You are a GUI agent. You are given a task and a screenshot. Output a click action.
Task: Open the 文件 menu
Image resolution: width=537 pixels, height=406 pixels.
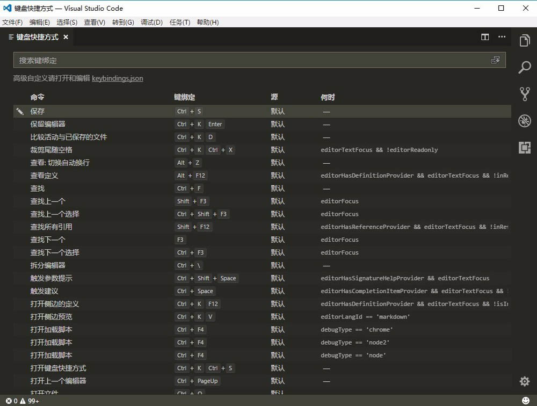pyautogui.click(x=12, y=22)
